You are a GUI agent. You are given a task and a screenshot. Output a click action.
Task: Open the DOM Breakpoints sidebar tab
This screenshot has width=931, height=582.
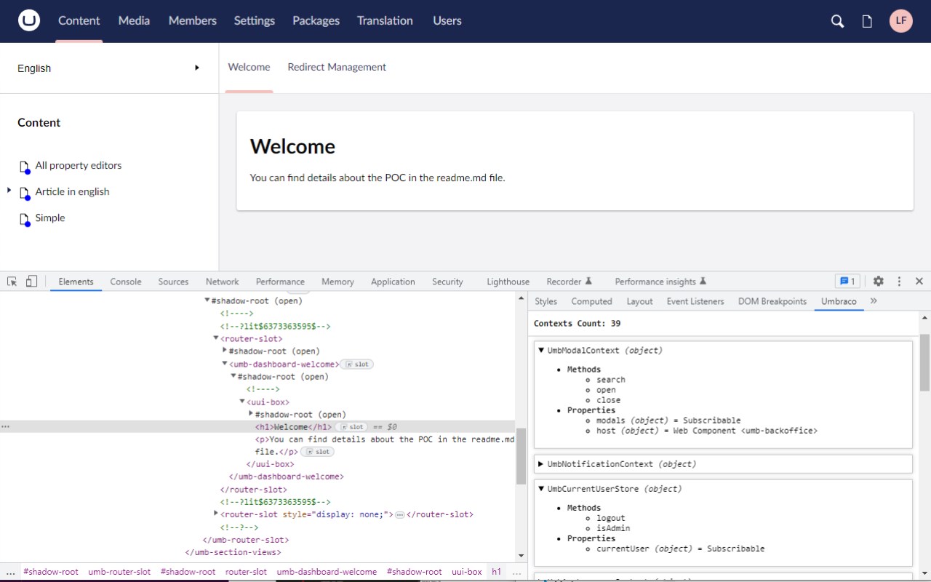click(x=772, y=301)
